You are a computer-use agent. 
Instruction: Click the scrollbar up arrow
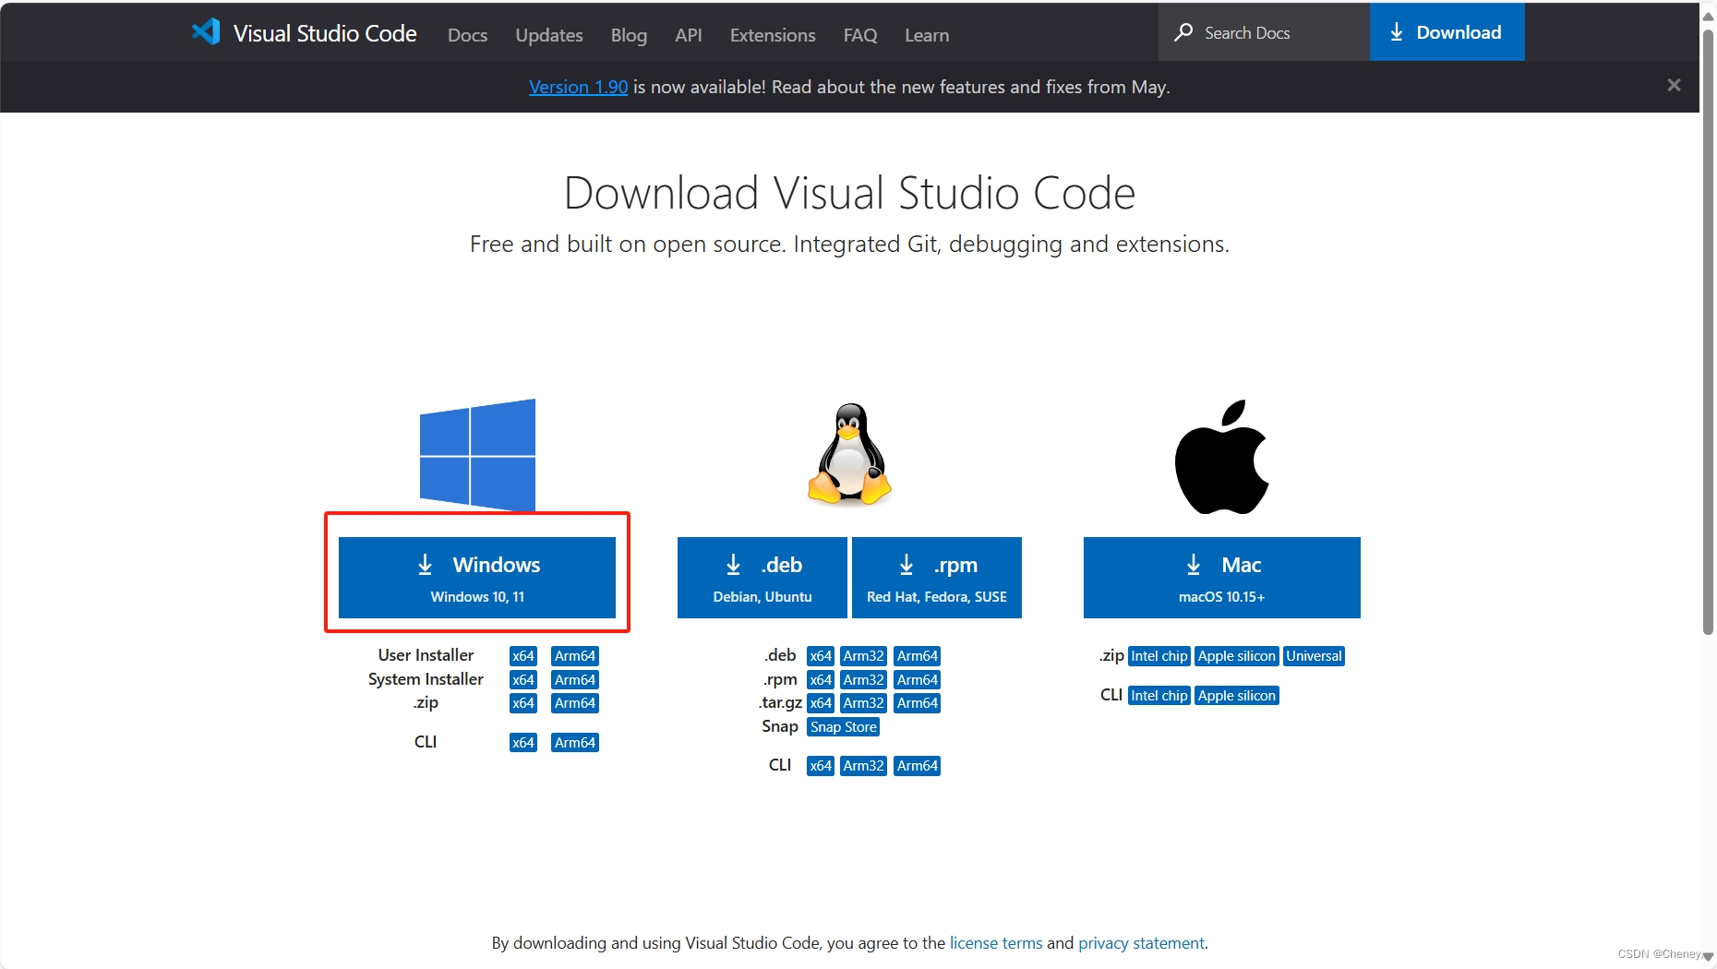point(1708,16)
